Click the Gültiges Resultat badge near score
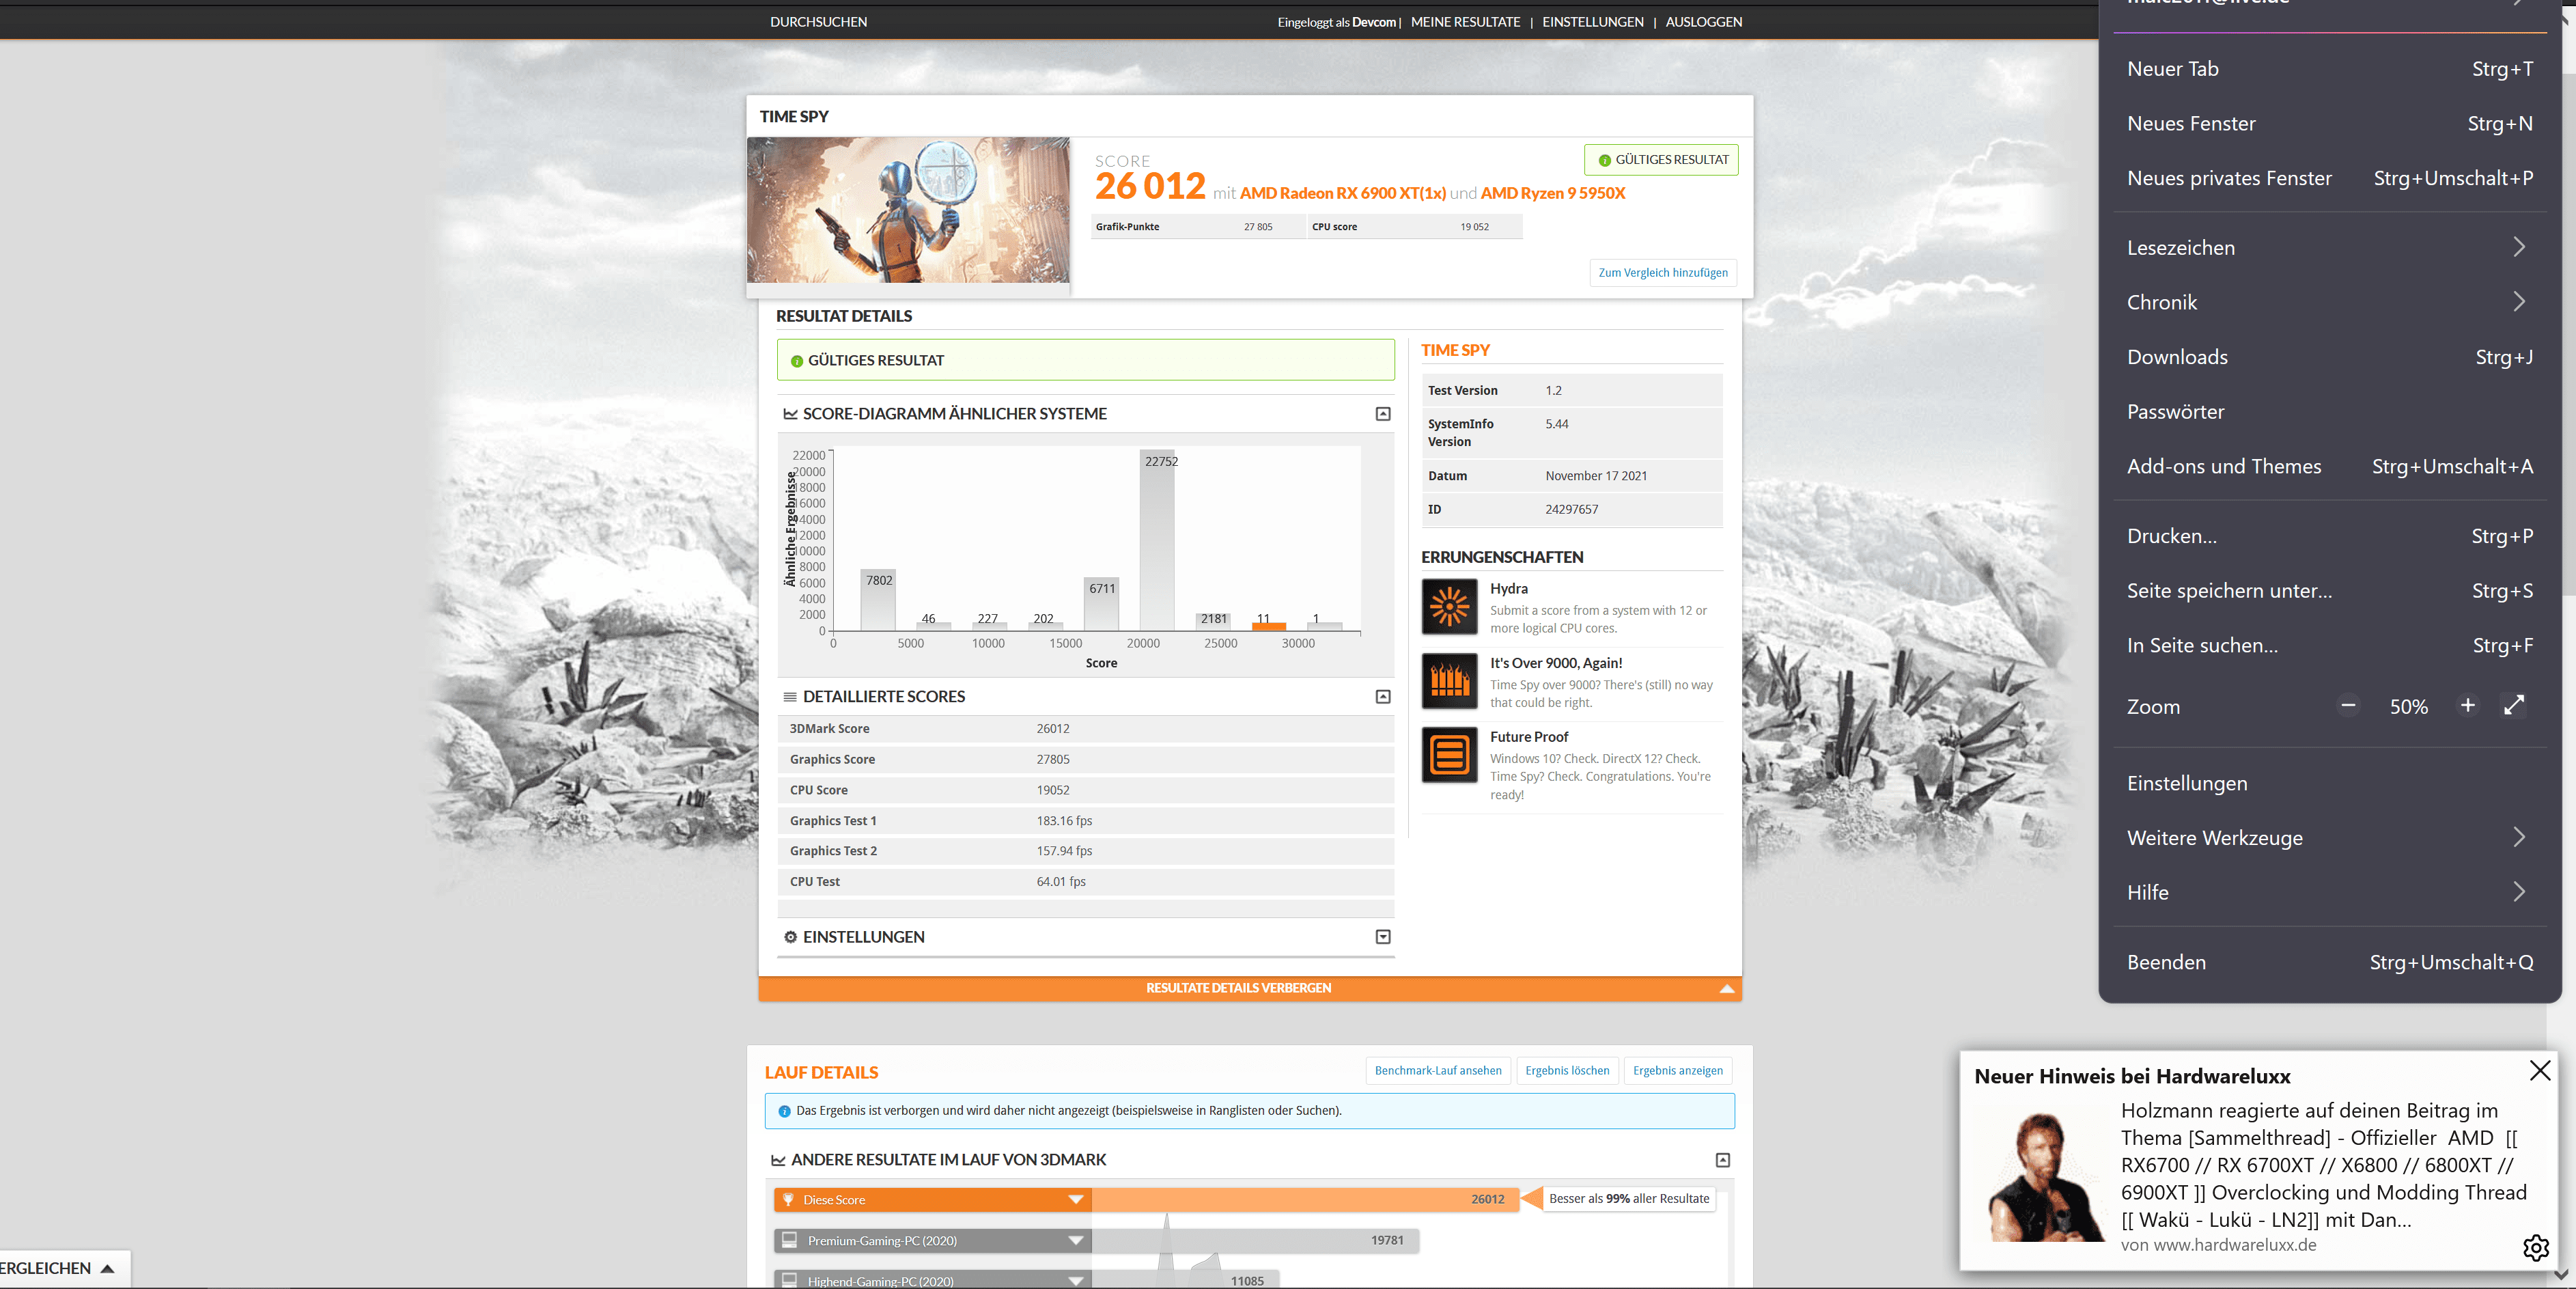 pyautogui.click(x=1660, y=160)
